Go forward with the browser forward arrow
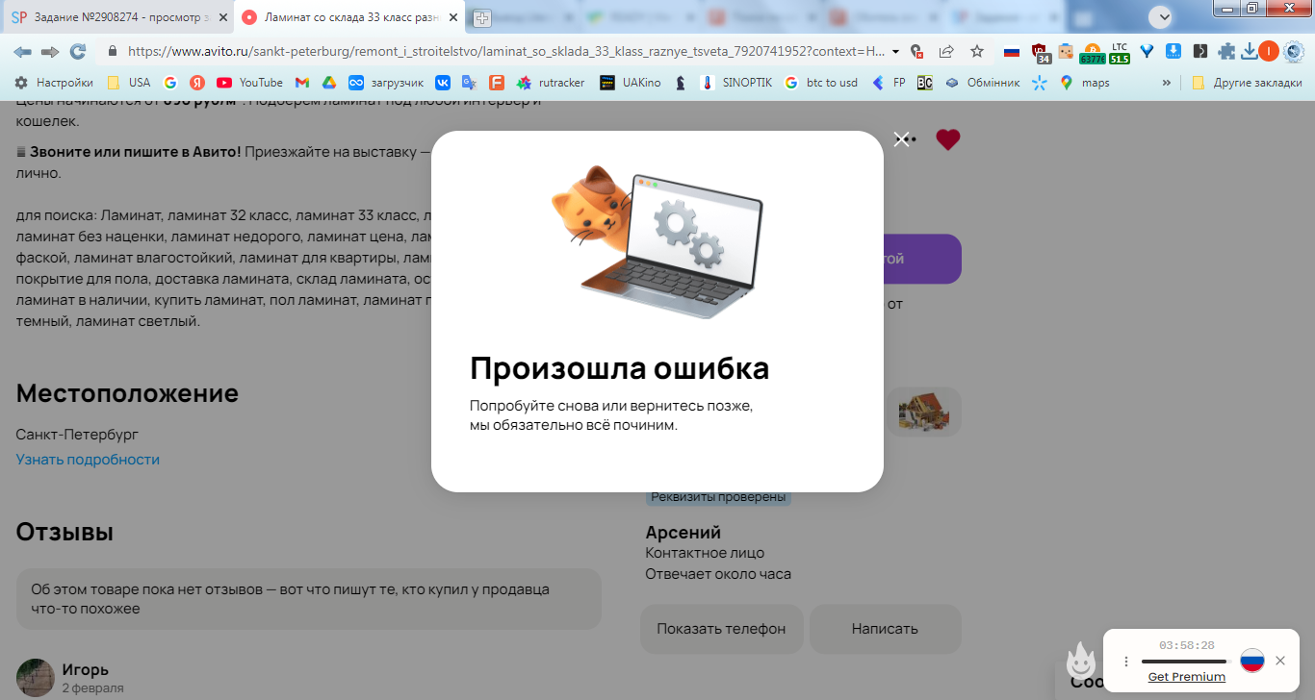This screenshot has height=700, width=1315. click(x=50, y=51)
